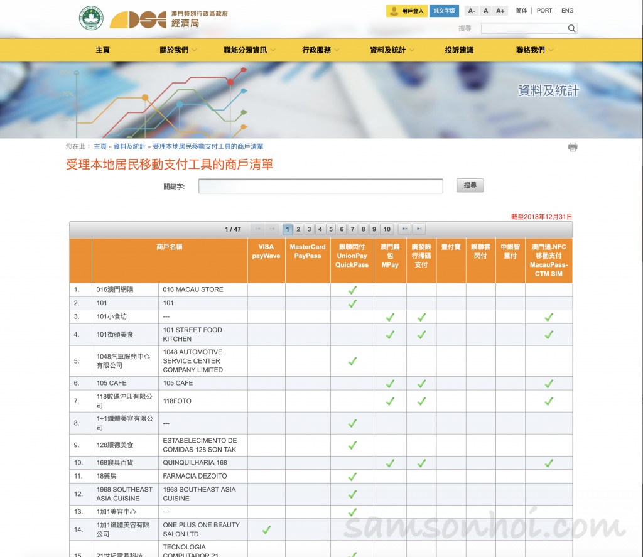Click the 截至2018年12月31日 date text
The height and width of the screenshot is (557, 643).
[x=541, y=217]
